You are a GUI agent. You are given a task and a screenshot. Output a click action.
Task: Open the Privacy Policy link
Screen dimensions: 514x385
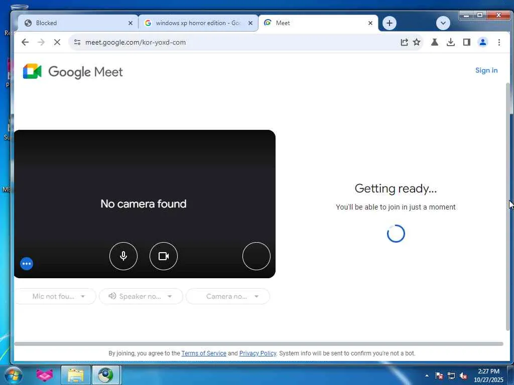point(258,353)
